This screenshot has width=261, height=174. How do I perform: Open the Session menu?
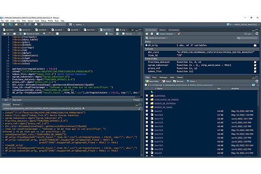tap(31, 21)
